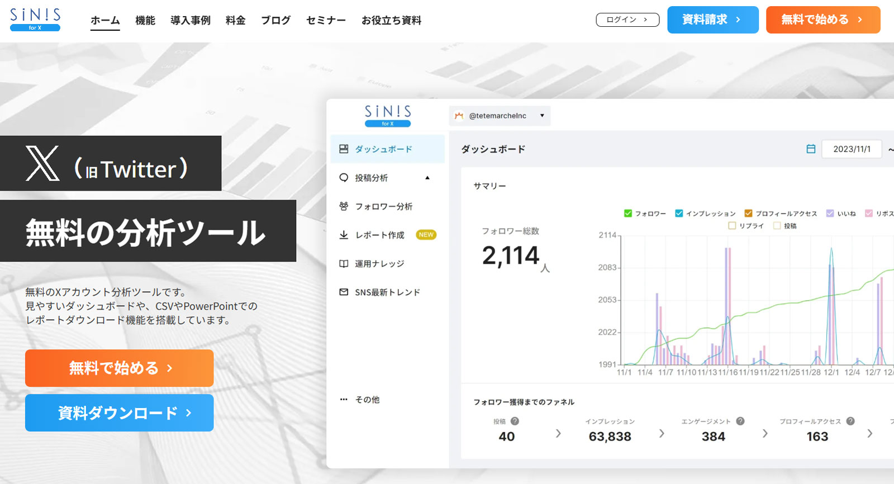Click the funnel arrow after エンゲージメント 384

765,433
